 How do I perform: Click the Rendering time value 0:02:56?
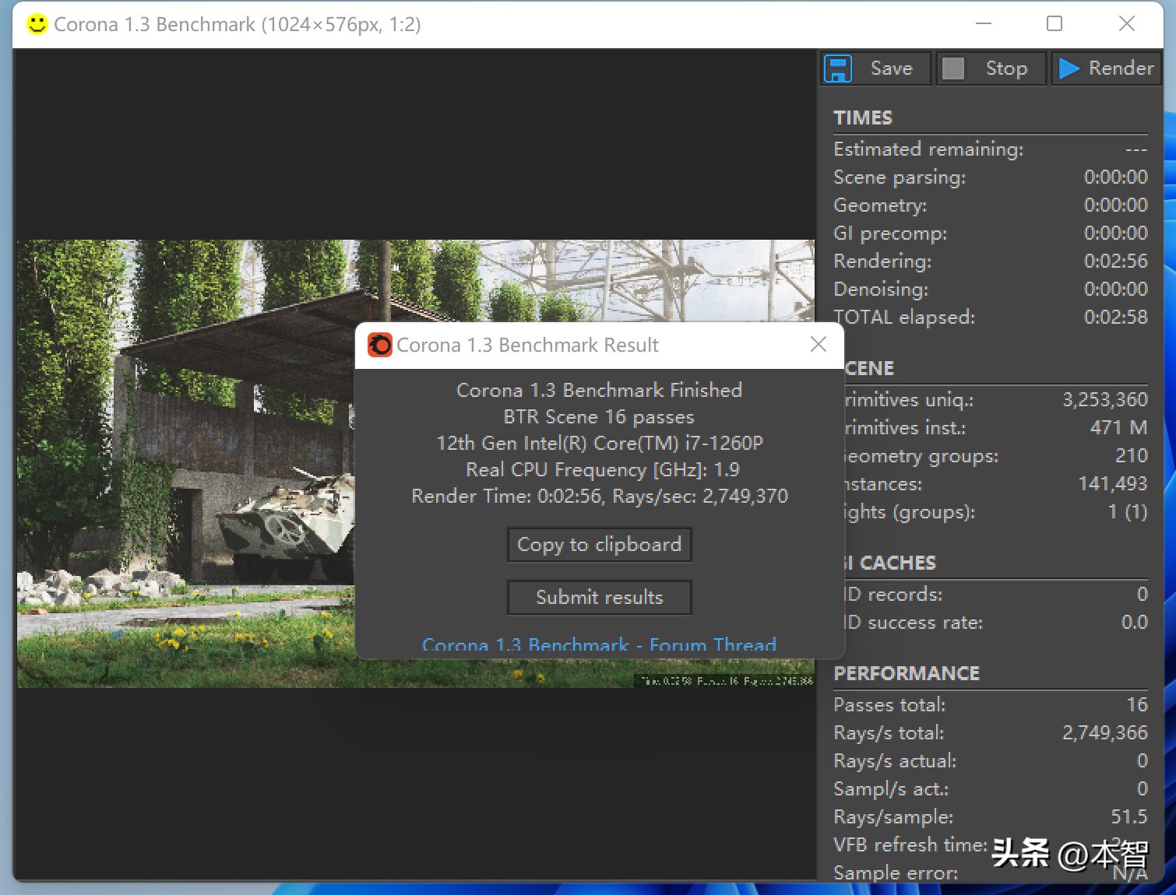point(1115,261)
